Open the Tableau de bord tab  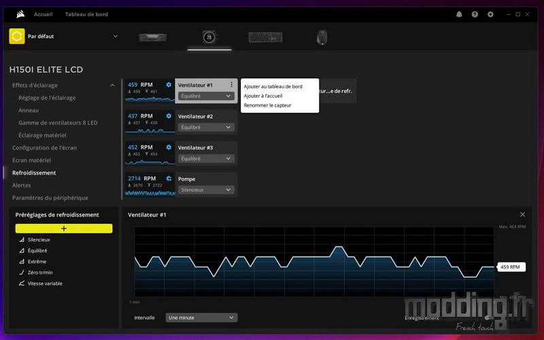tap(86, 14)
